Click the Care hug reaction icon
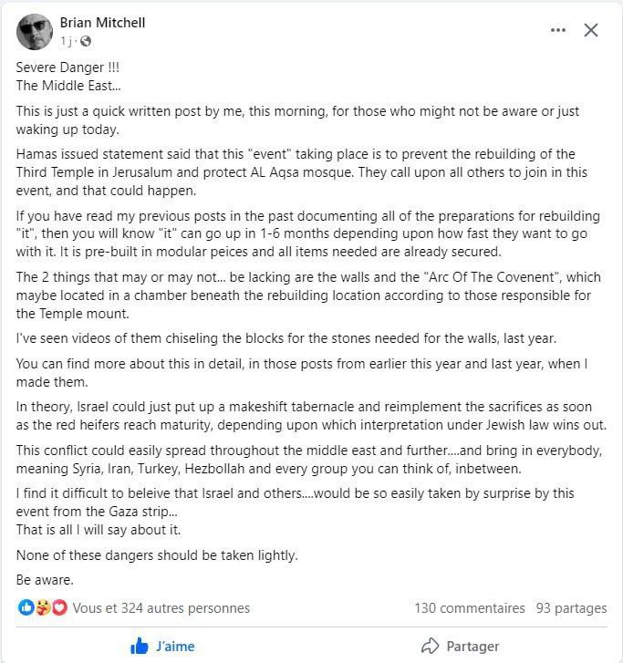 pos(43,607)
